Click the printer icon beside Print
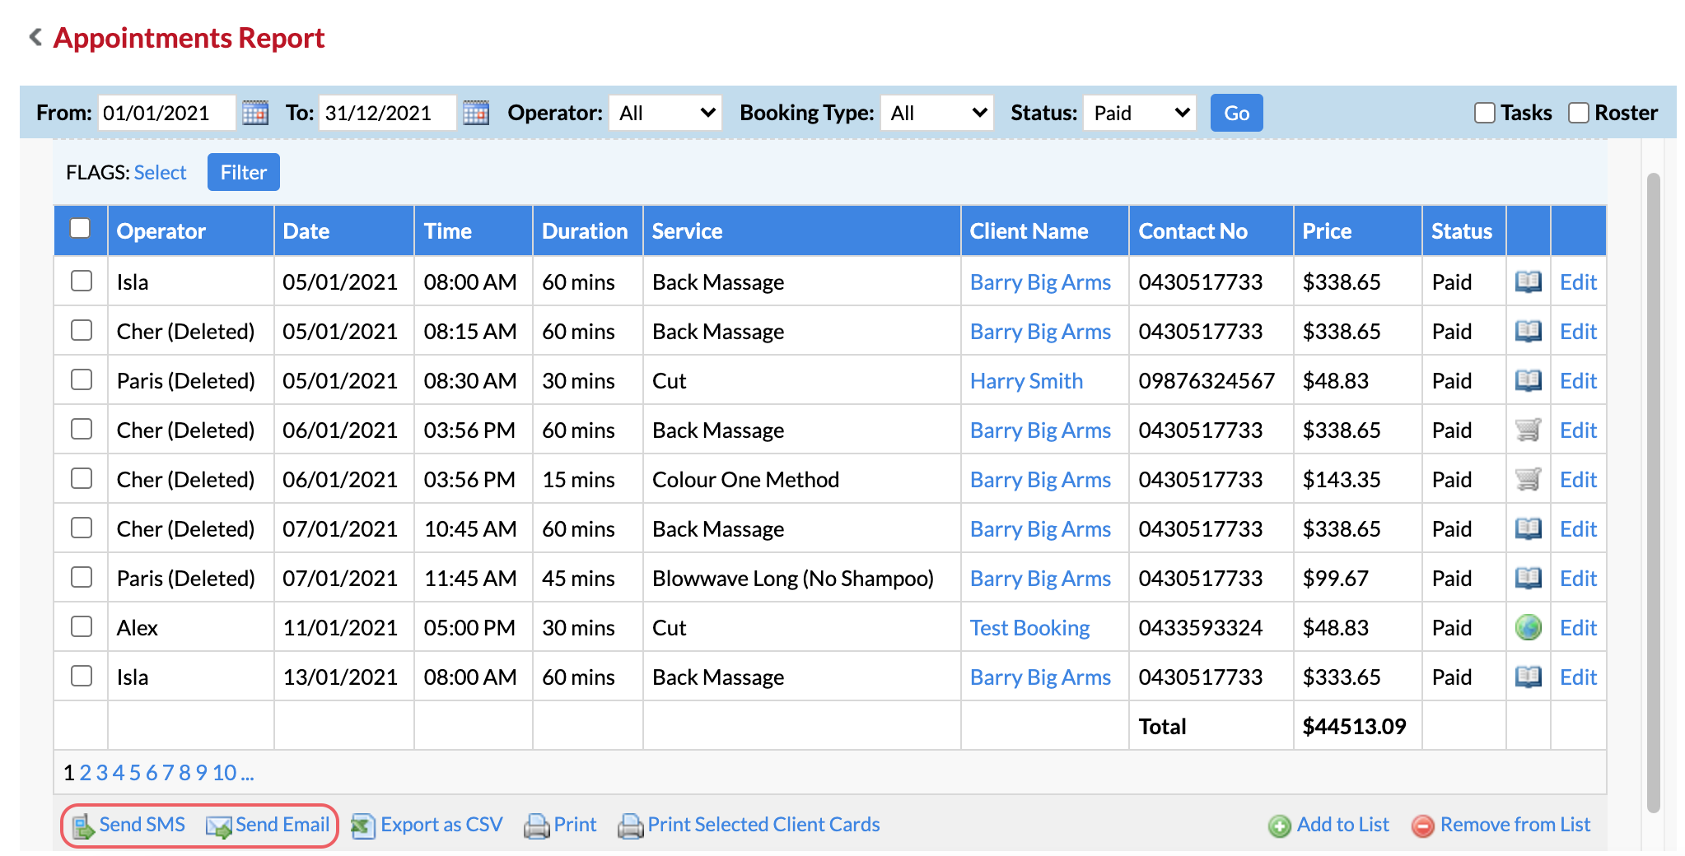 point(537,826)
